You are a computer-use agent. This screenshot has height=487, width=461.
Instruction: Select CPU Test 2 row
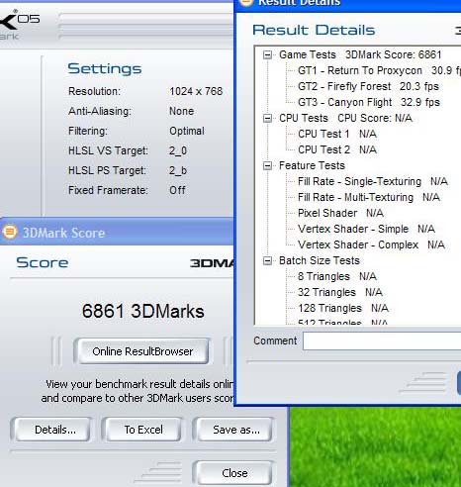[337, 149]
